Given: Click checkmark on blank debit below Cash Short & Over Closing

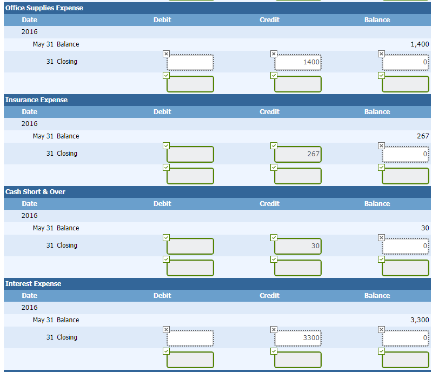Looking at the screenshot, I should (166, 260).
